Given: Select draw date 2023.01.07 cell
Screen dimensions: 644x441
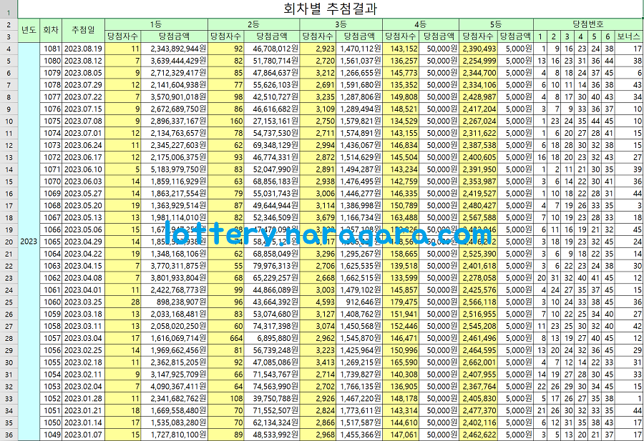Looking at the screenshot, I should (x=83, y=435).
